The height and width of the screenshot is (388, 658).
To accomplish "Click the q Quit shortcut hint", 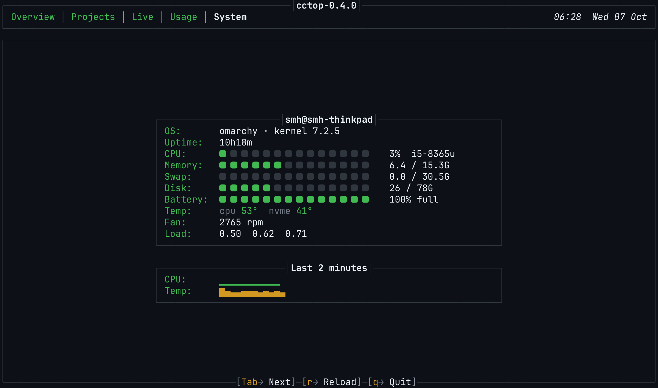I will tap(392, 382).
